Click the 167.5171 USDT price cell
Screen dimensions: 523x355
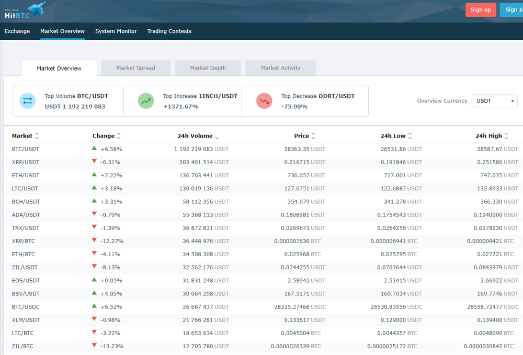[304, 294]
